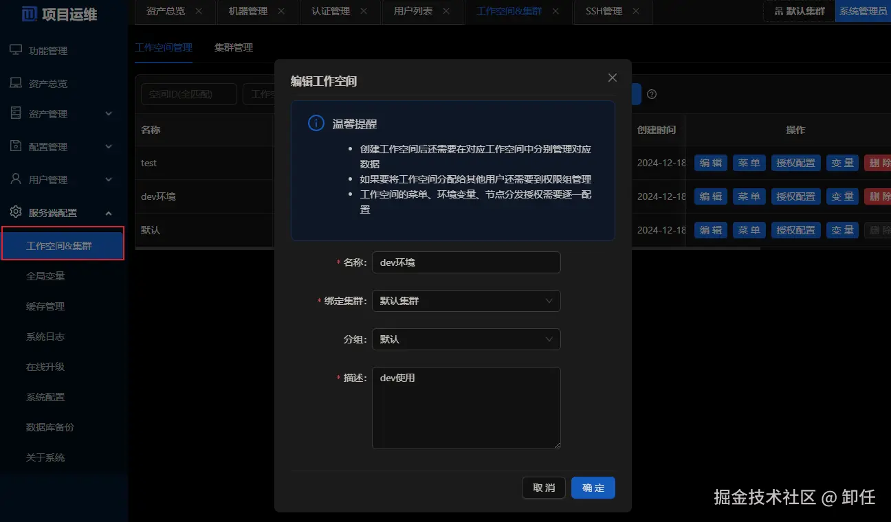The width and height of the screenshot is (891, 522).
Task: Click the 配置管理 disk icon in sidebar
Action: [x=15, y=146]
